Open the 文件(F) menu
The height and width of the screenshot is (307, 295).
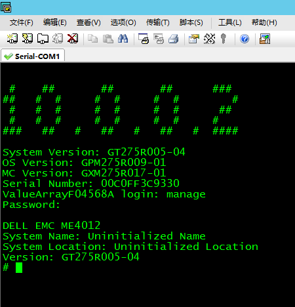[x=21, y=22]
